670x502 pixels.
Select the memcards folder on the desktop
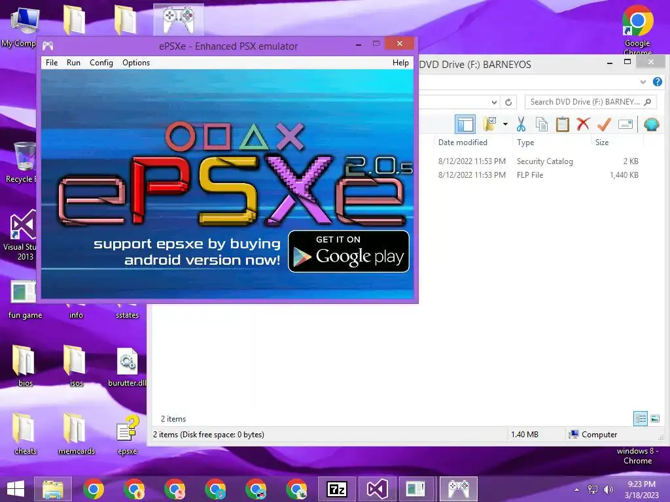coord(76,434)
